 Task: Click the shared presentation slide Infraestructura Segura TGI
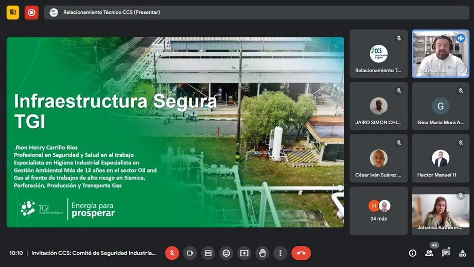pyautogui.click(x=175, y=132)
